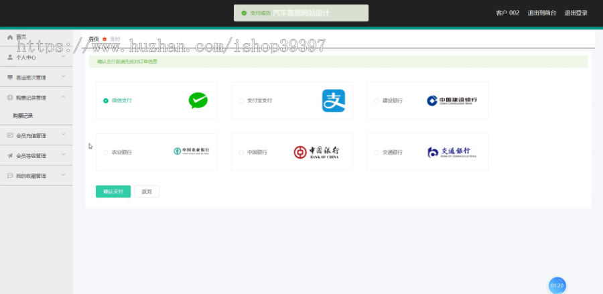
Task: Click the person icon beside 个人中心
Action: [10, 57]
